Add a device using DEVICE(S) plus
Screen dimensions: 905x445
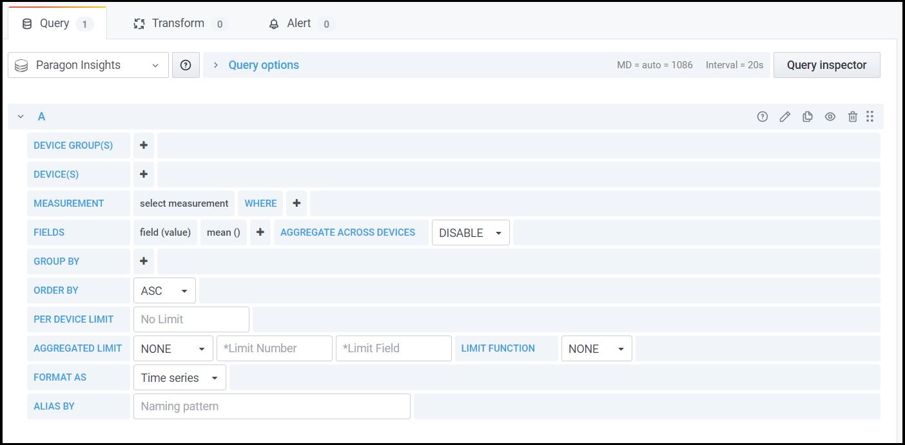click(x=144, y=175)
